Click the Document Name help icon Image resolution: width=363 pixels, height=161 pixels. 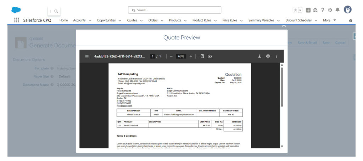52,85
